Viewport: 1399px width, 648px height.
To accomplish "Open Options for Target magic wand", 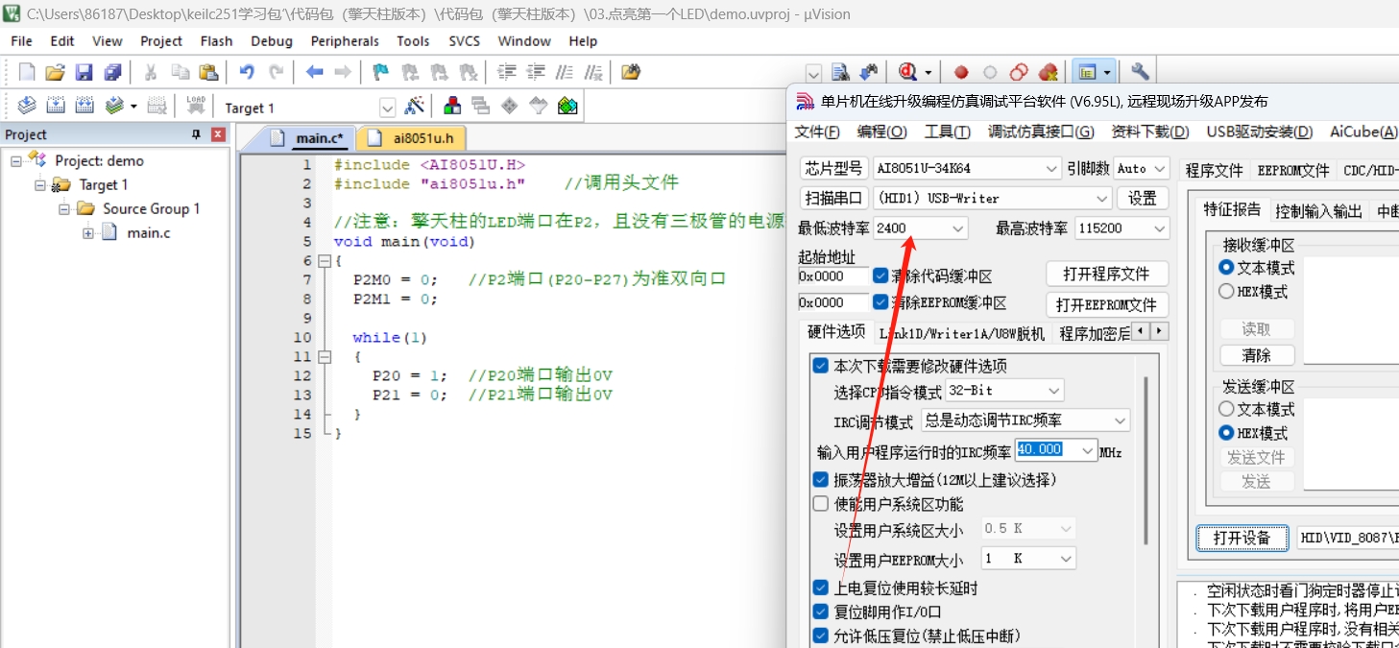I will [415, 107].
